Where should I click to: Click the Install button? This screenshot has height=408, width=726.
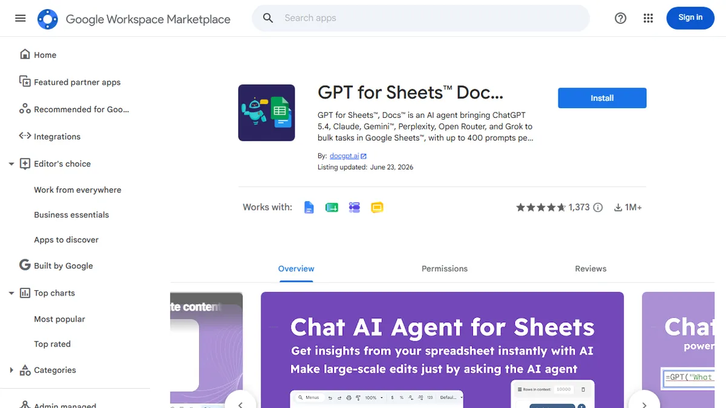[x=602, y=98]
